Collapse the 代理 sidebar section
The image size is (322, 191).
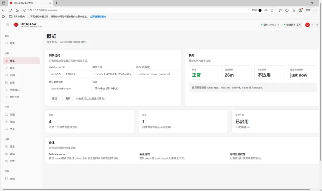[37, 107]
